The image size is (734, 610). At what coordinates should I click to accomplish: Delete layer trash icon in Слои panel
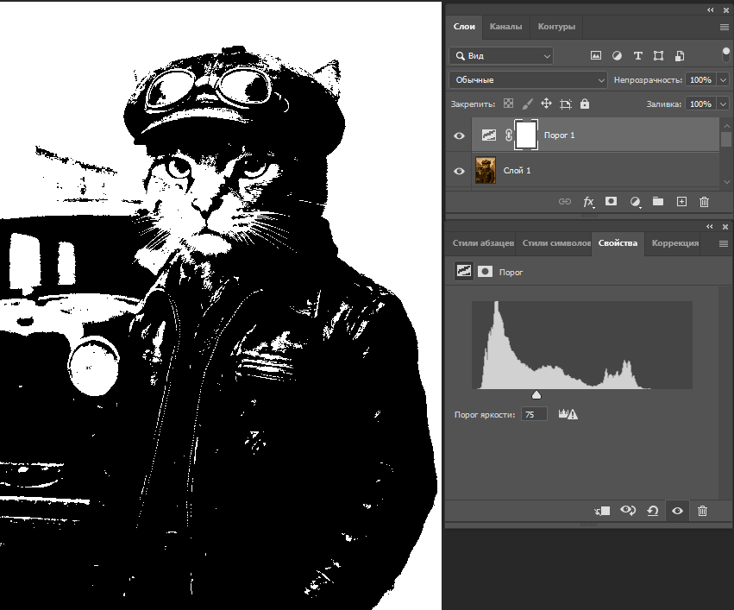704,202
